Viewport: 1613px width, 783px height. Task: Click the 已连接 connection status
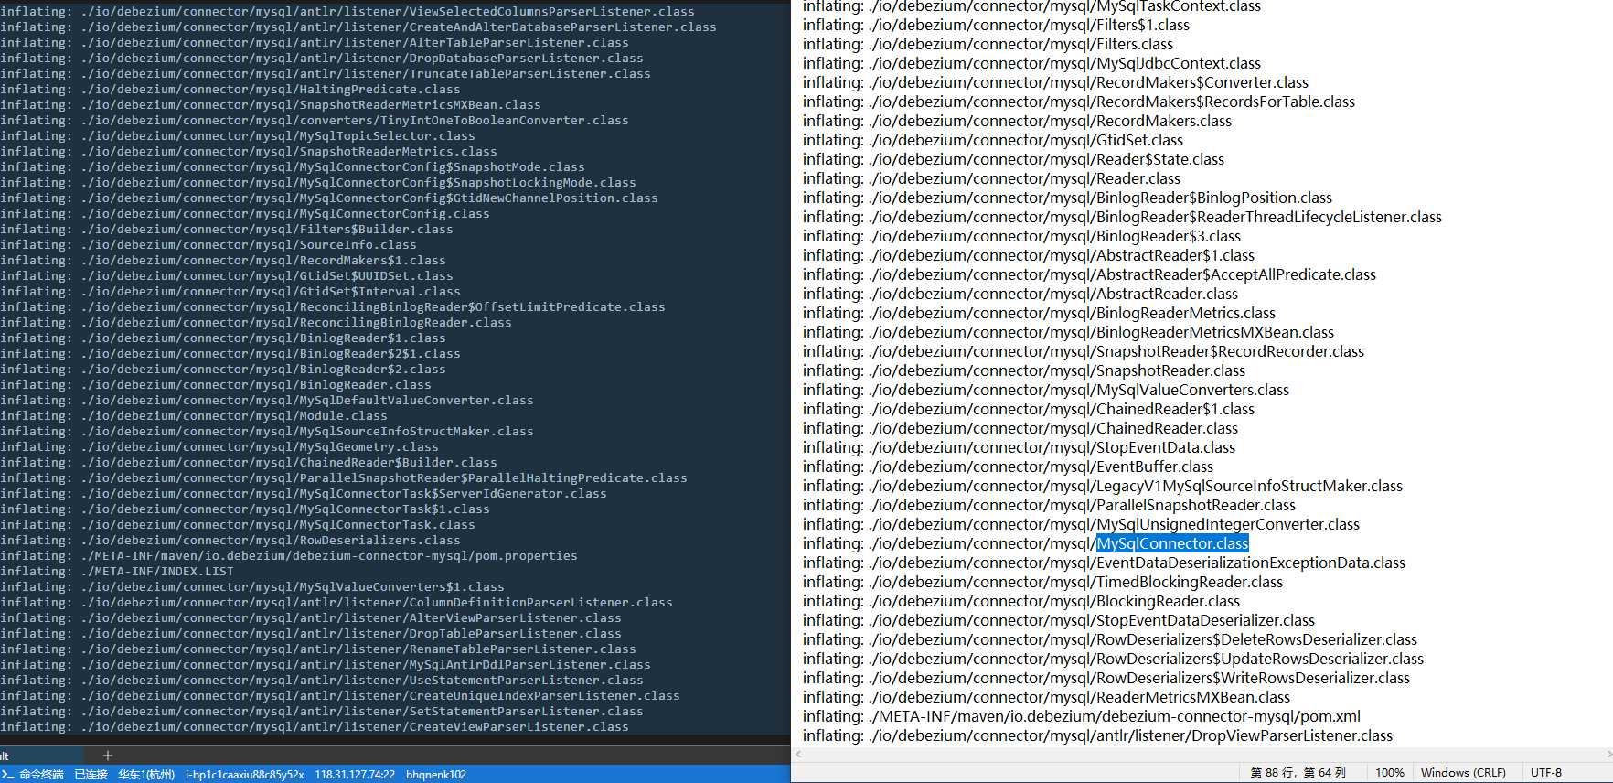coord(91,775)
